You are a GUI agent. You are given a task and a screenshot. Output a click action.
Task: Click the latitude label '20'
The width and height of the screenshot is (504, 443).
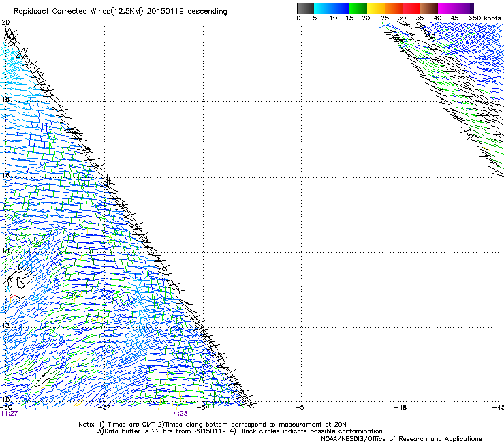(5, 22)
